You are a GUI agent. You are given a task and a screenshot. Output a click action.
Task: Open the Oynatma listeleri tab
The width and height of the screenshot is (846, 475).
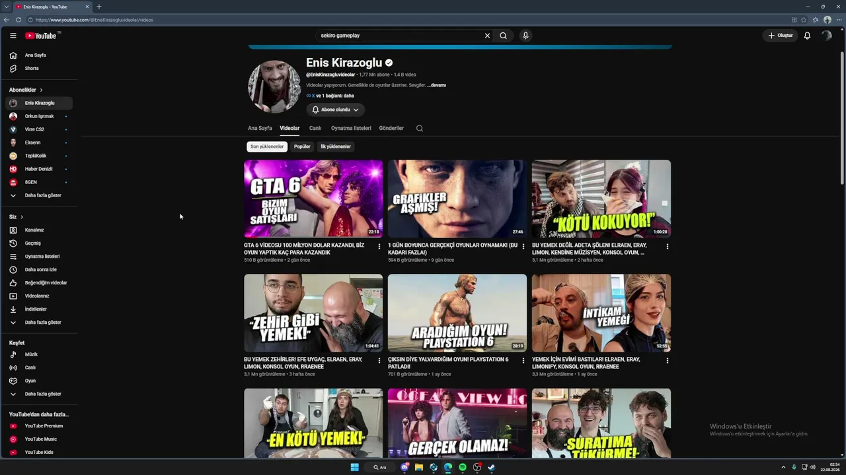(x=351, y=129)
